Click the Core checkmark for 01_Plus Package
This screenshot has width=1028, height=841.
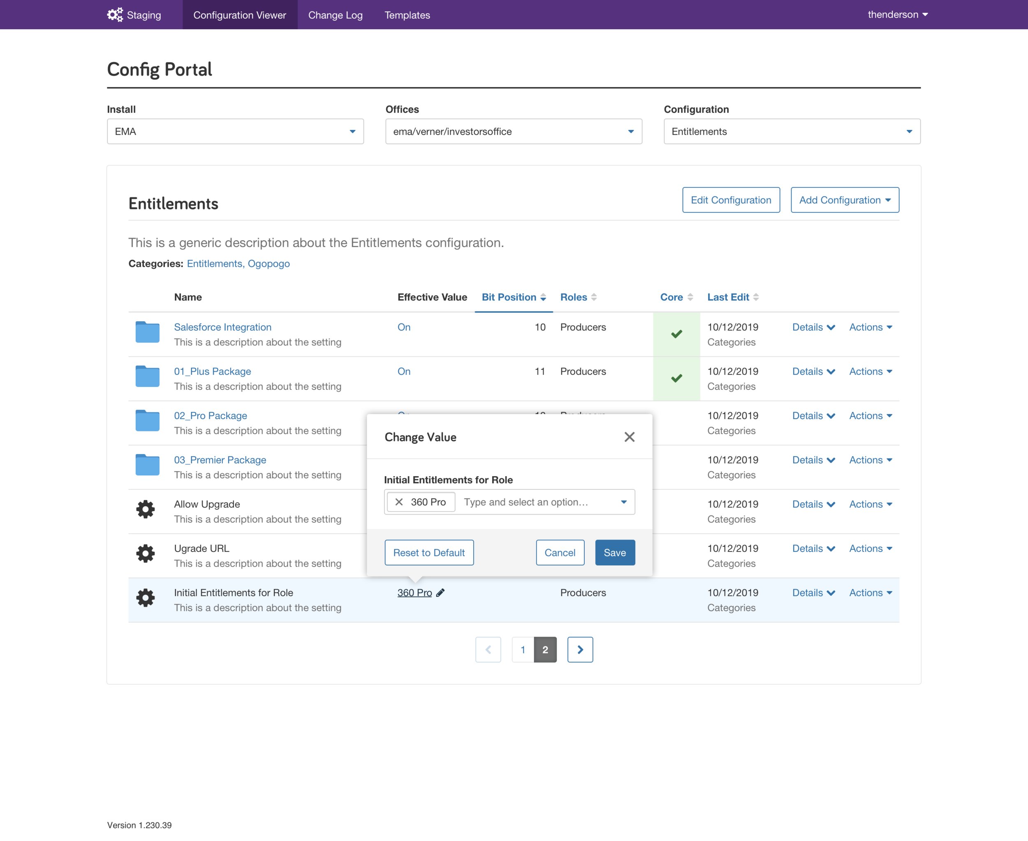click(x=676, y=378)
